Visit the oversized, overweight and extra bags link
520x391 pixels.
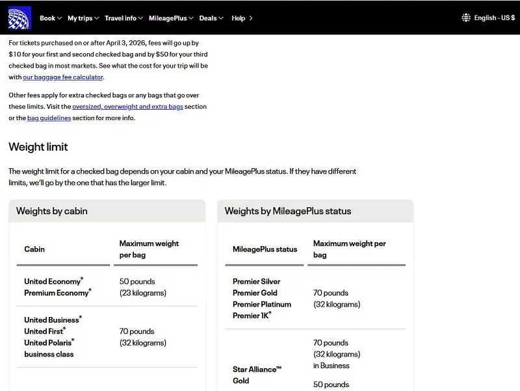[x=127, y=107]
